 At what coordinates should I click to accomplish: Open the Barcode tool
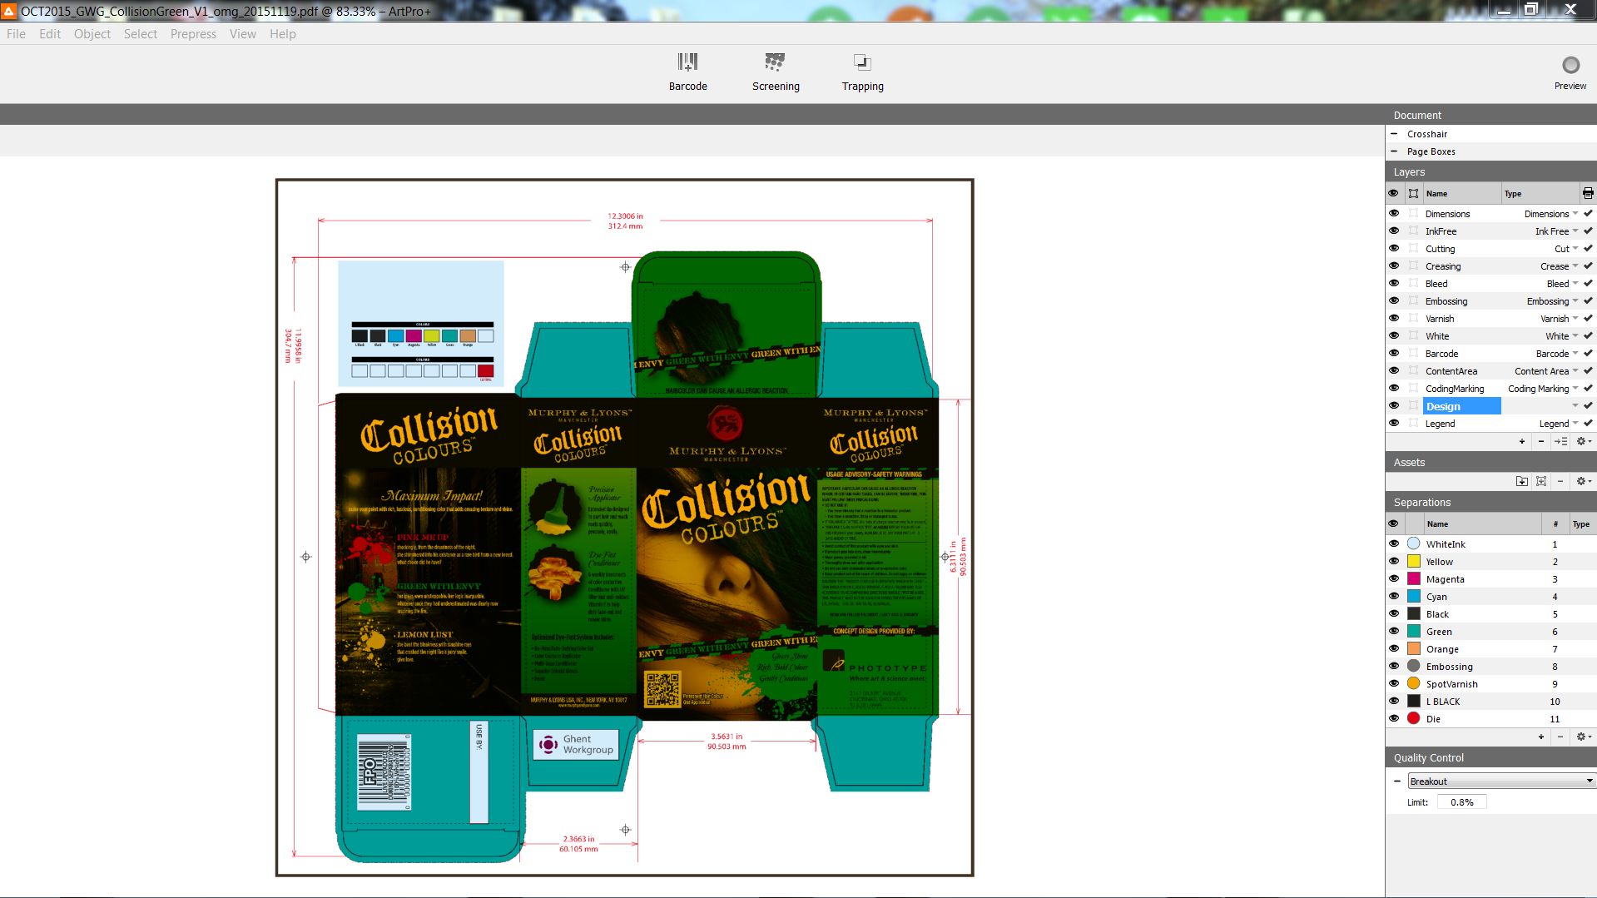point(687,72)
